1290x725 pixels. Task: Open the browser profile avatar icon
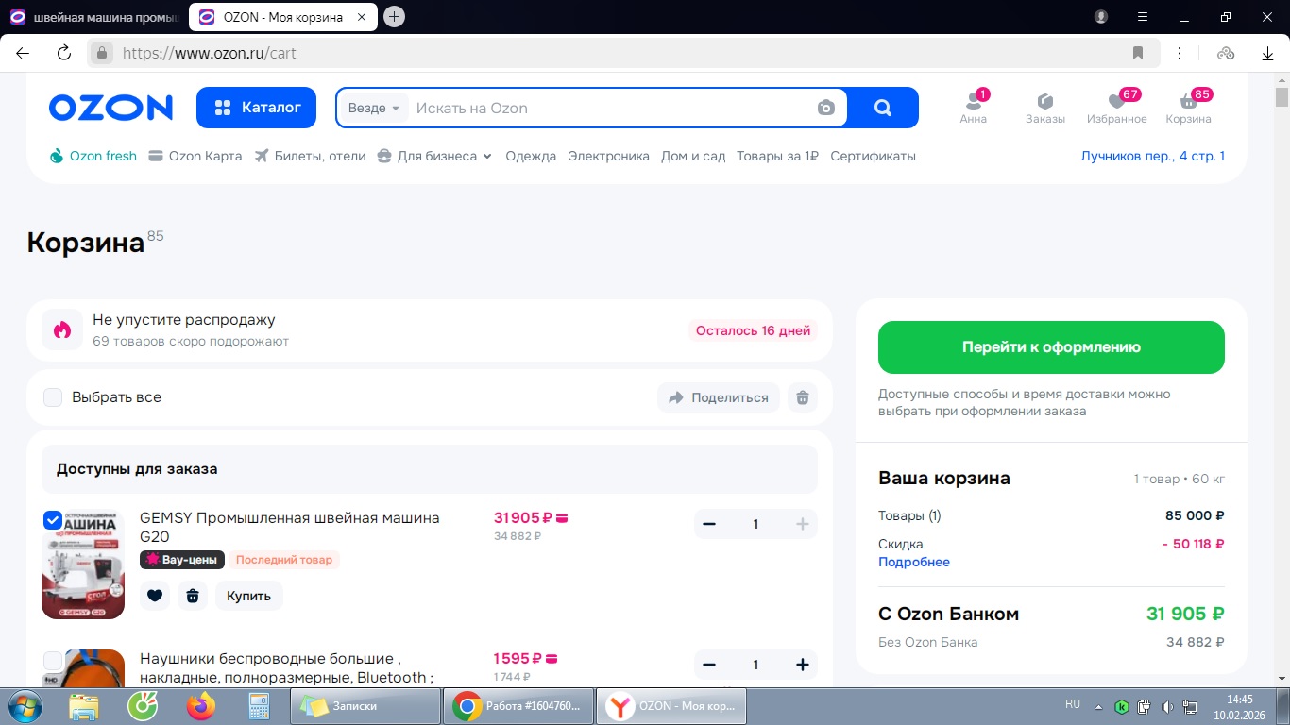click(x=1101, y=17)
